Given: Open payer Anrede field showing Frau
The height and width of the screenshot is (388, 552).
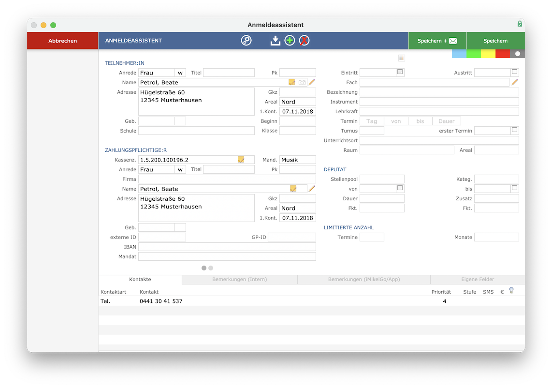Looking at the screenshot, I should click(x=156, y=169).
